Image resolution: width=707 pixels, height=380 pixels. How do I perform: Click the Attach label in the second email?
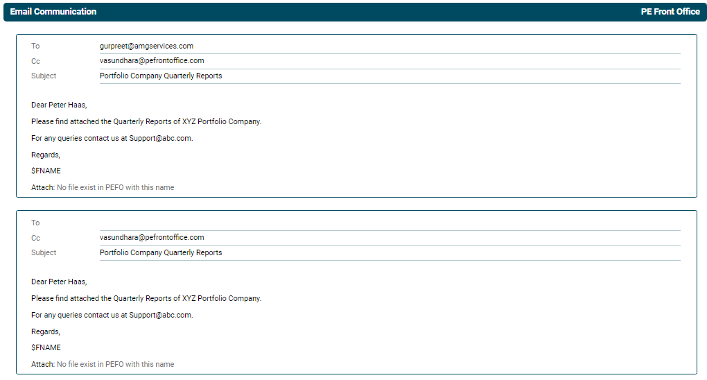[42, 365]
